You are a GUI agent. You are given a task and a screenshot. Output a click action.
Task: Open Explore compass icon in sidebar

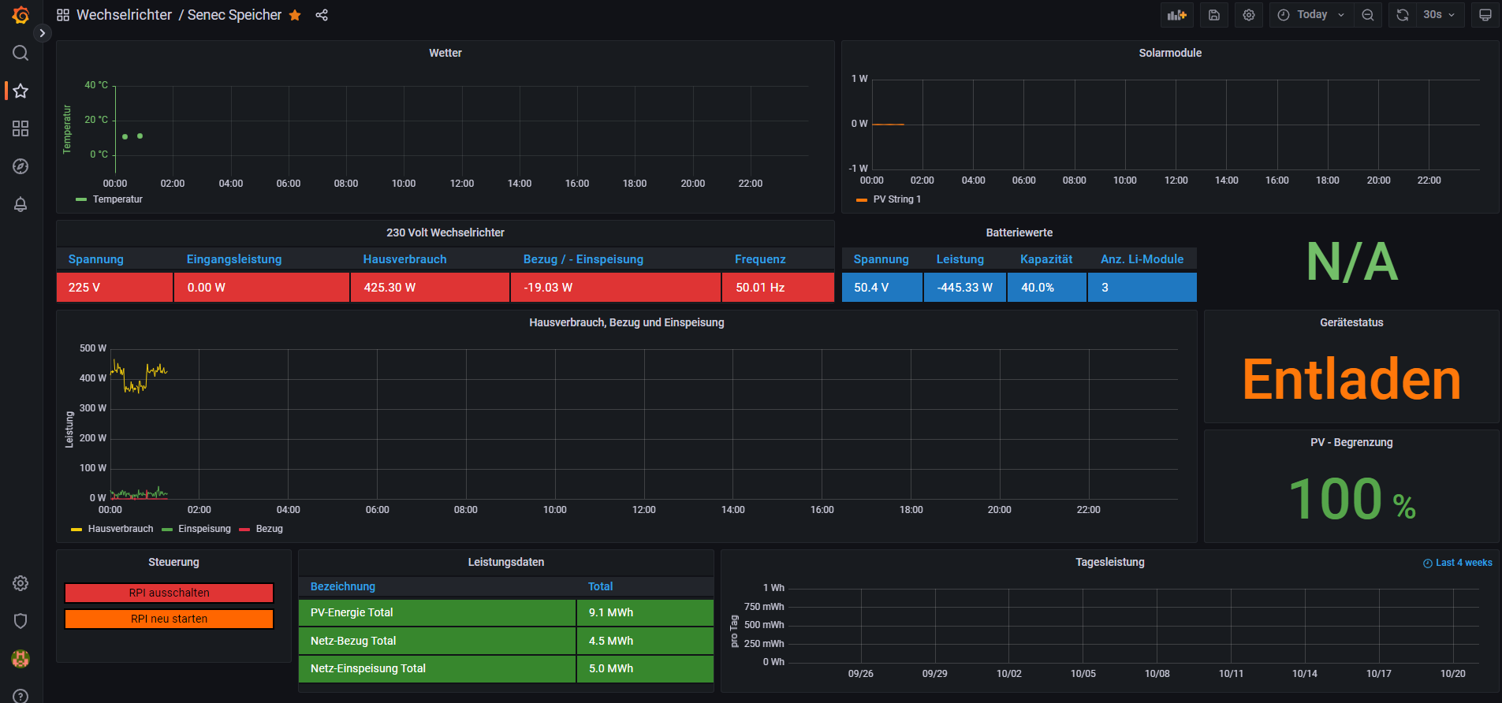click(x=20, y=166)
